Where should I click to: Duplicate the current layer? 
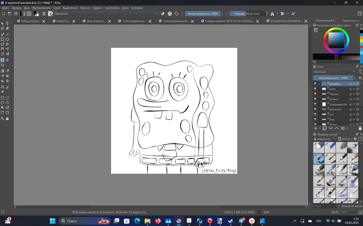click(x=325, y=128)
